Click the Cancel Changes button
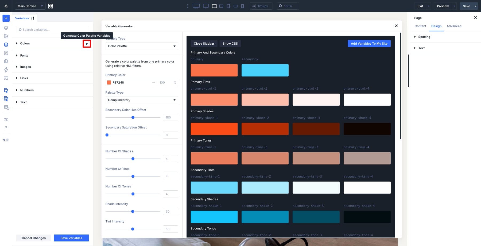481x246 pixels. tap(34, 238)
